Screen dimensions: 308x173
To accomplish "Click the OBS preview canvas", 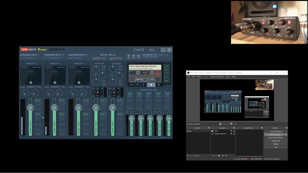I will pyautogui.click(x=237, y=100).
